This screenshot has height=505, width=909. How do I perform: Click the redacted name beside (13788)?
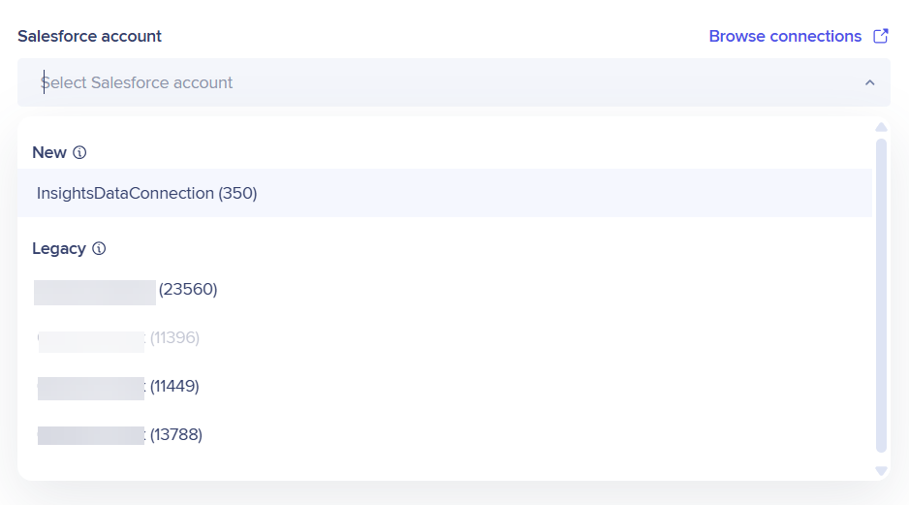[91, 435]
